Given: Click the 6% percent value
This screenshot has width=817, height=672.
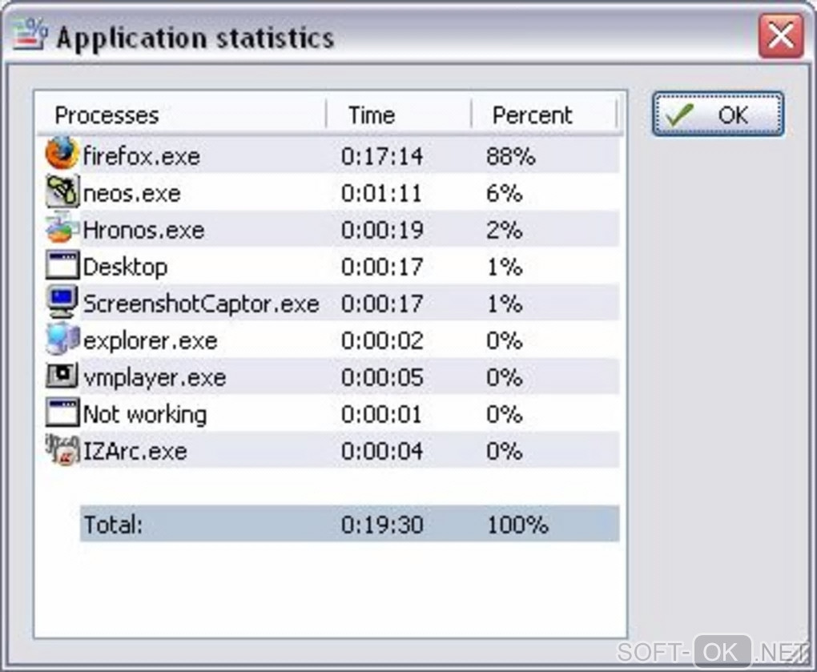Looking at the screenshot, I should tap(505, 193).
